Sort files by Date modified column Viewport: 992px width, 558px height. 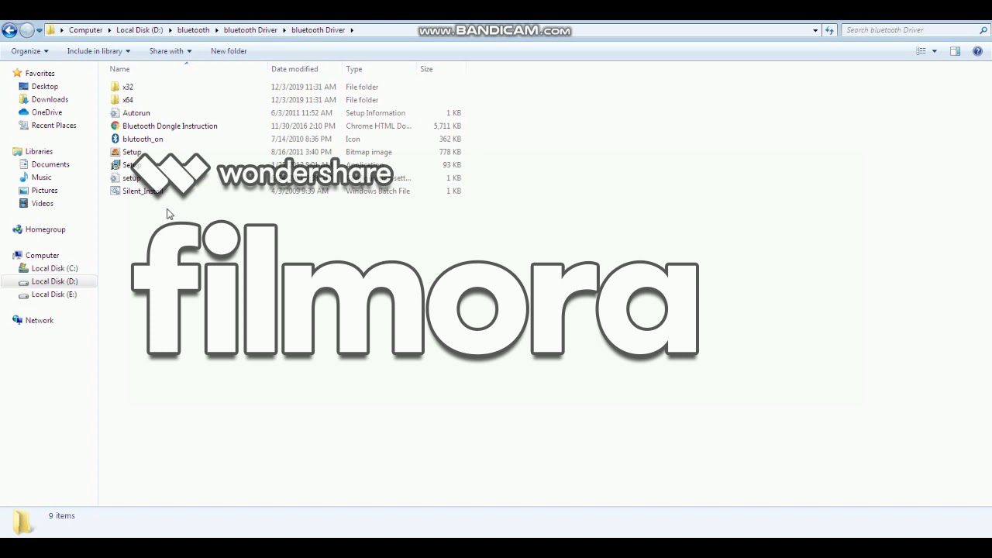pos(294,69)
